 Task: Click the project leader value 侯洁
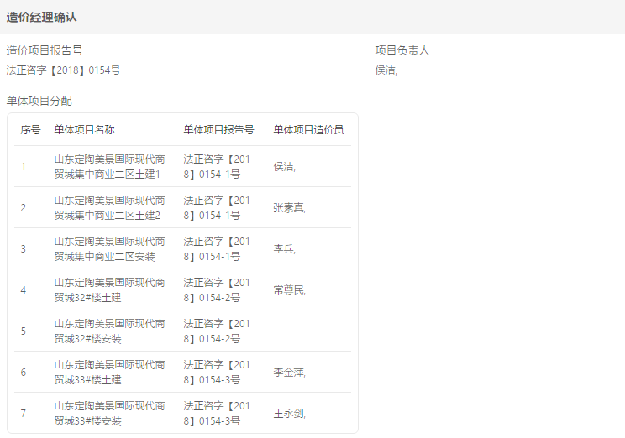point(386,70)
